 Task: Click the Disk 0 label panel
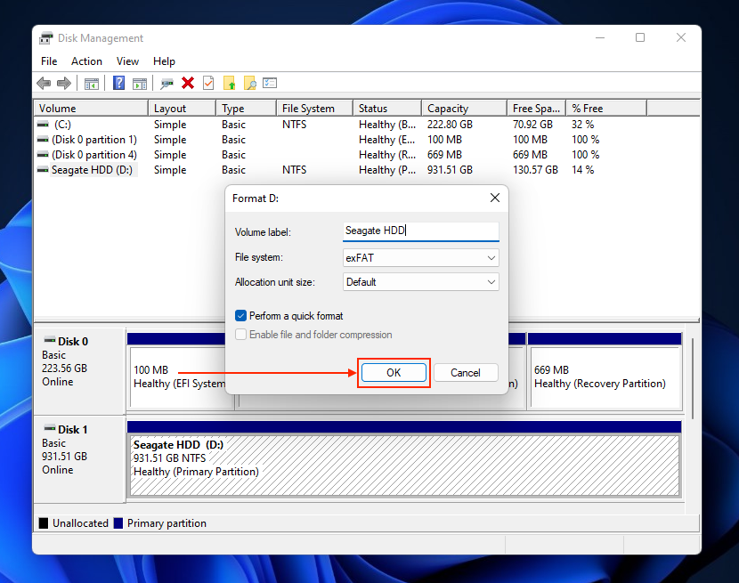(79, 370)
